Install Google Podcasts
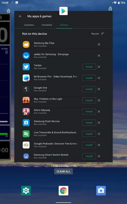The height and width of the screenshot is (204, 127). pos(89,145)
